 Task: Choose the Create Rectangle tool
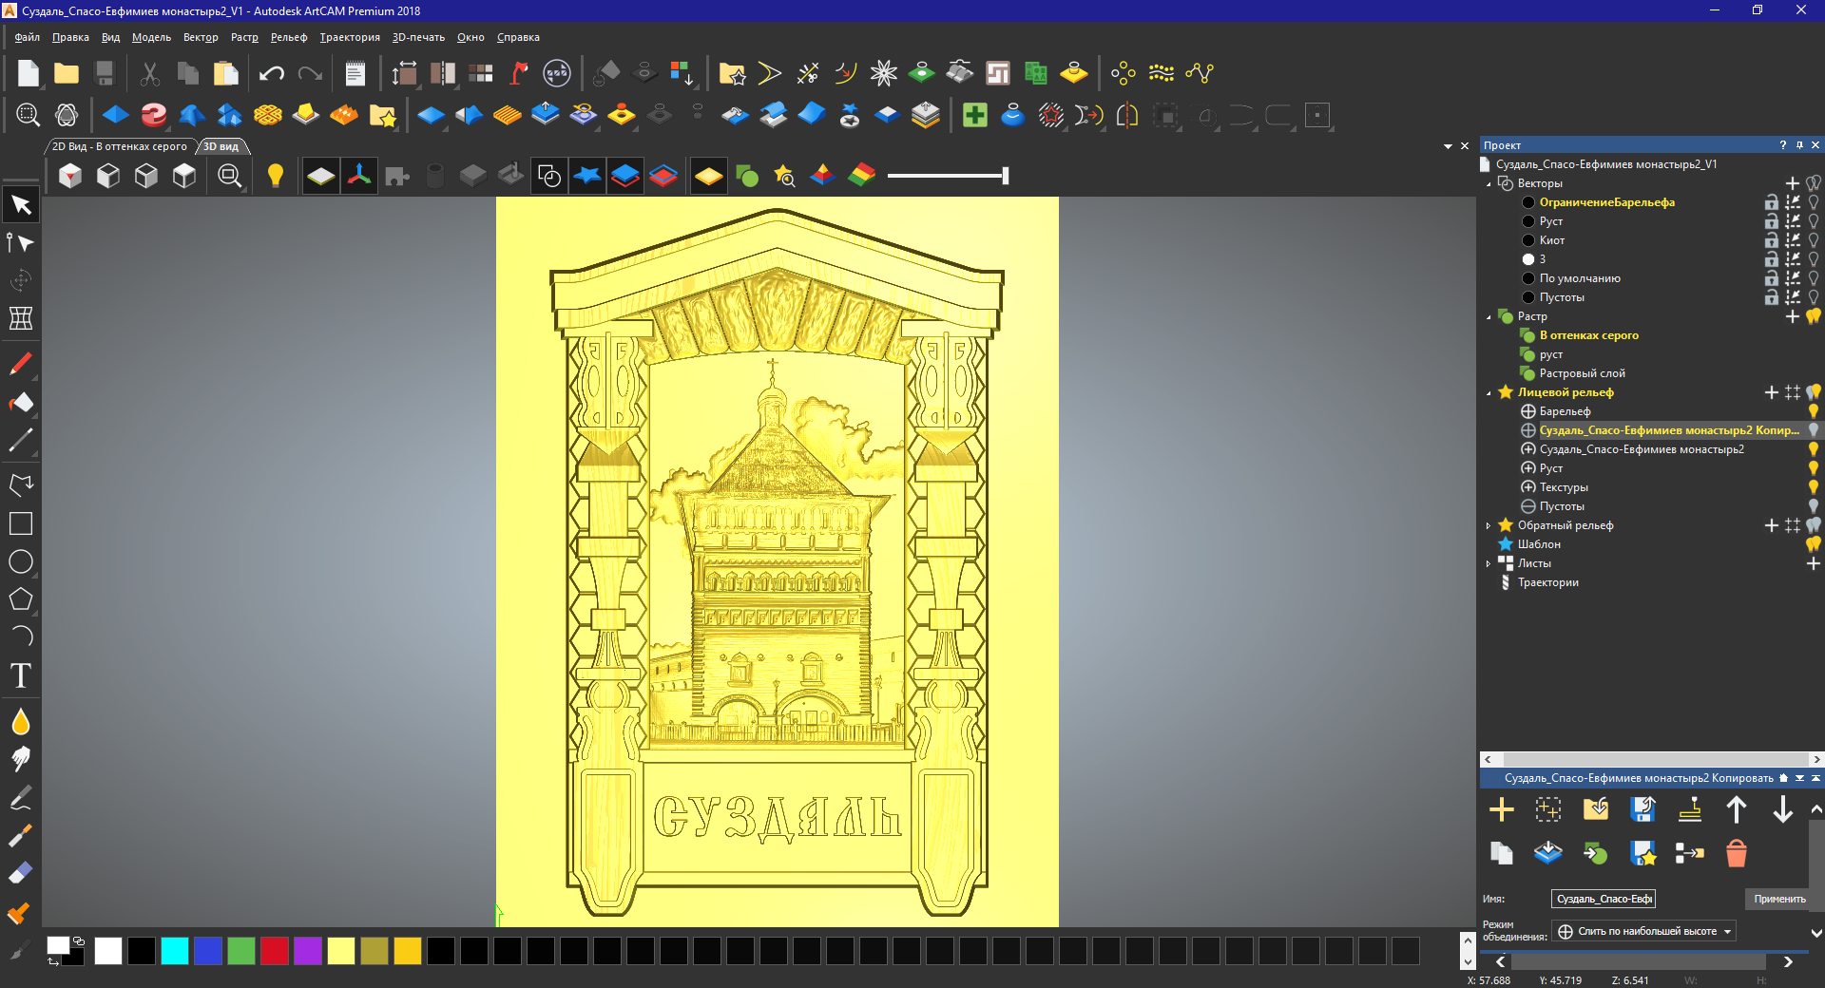click(x=21, y=523)
